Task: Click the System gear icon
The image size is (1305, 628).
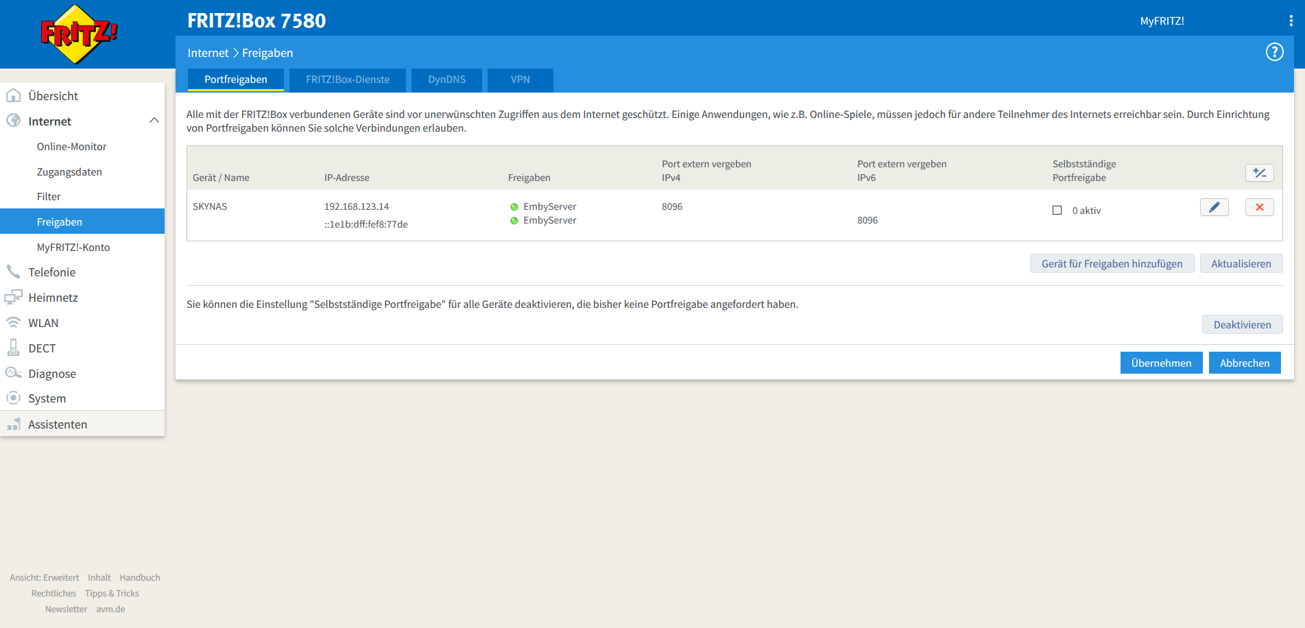Action: pos(13,398)
